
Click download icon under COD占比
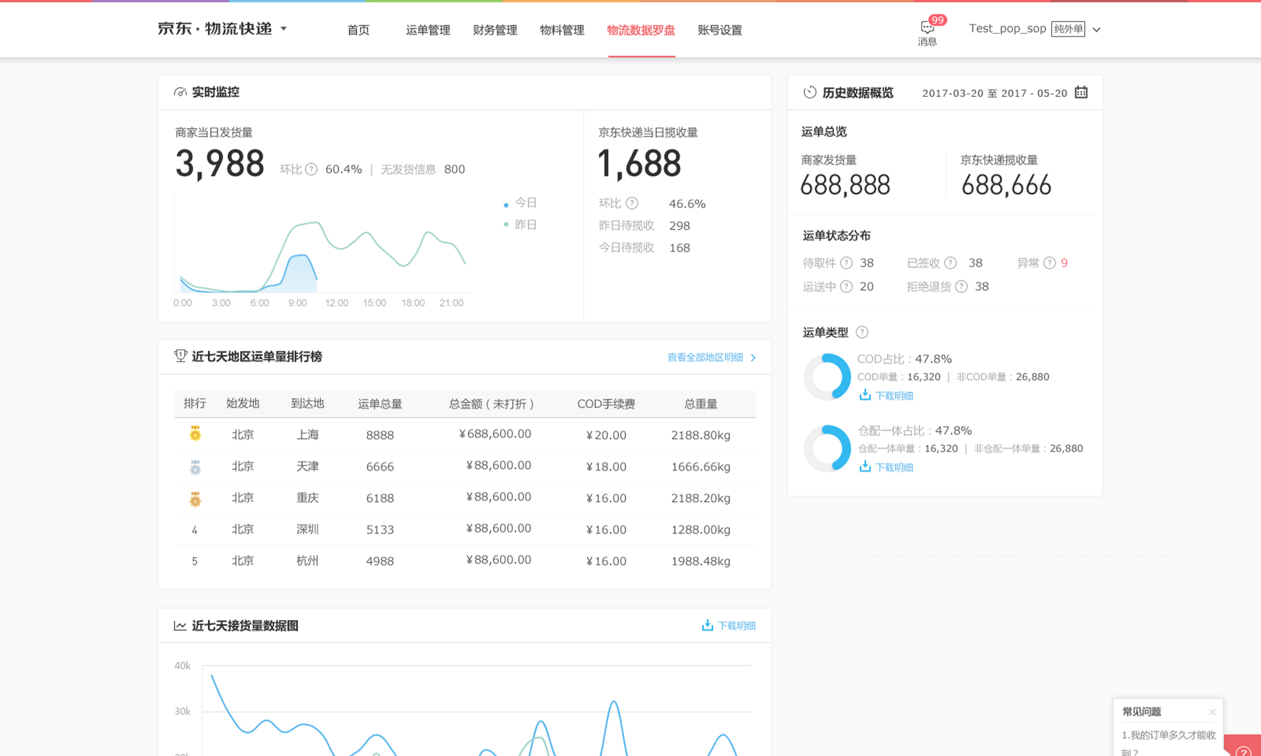865,395
